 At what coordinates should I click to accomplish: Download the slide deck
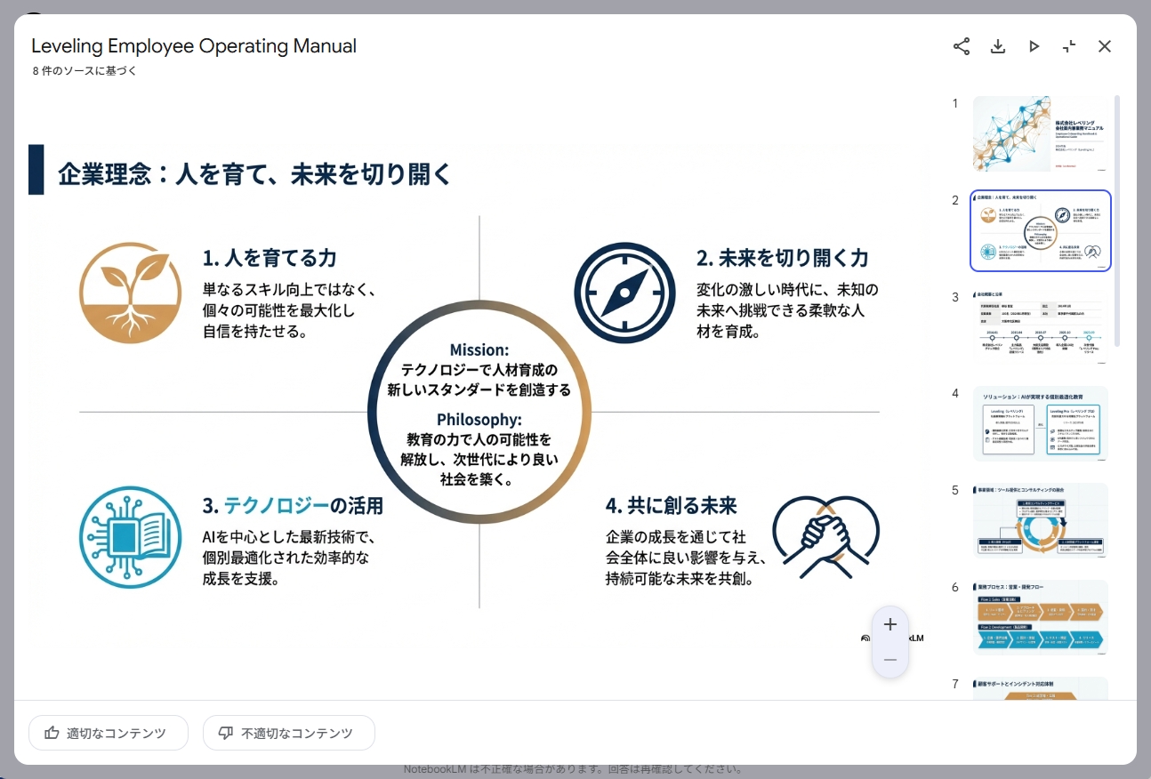click(x=998, y=46)
